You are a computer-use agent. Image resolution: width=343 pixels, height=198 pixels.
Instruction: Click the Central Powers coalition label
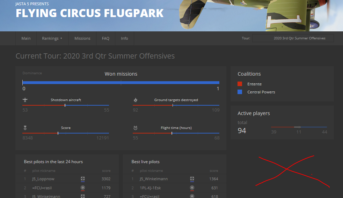click(261, 92)
